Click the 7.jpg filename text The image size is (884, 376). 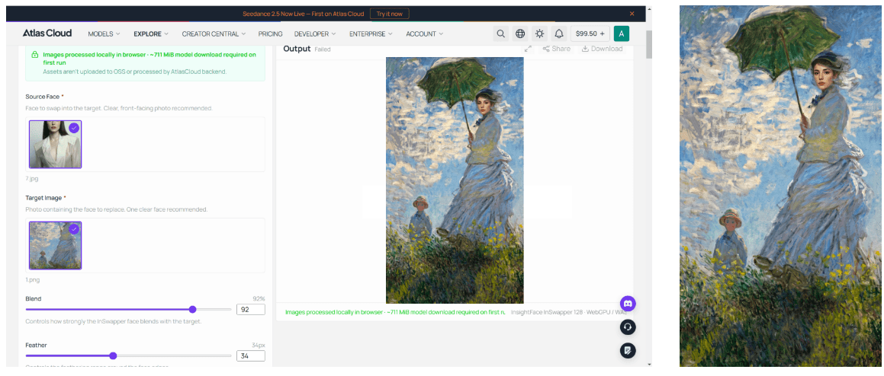click(x=34, y=178)
